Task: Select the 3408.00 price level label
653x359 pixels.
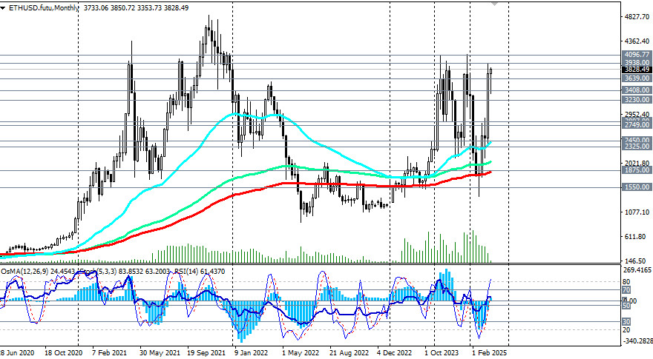Action: pyautogui.click(x=637, y=90)
